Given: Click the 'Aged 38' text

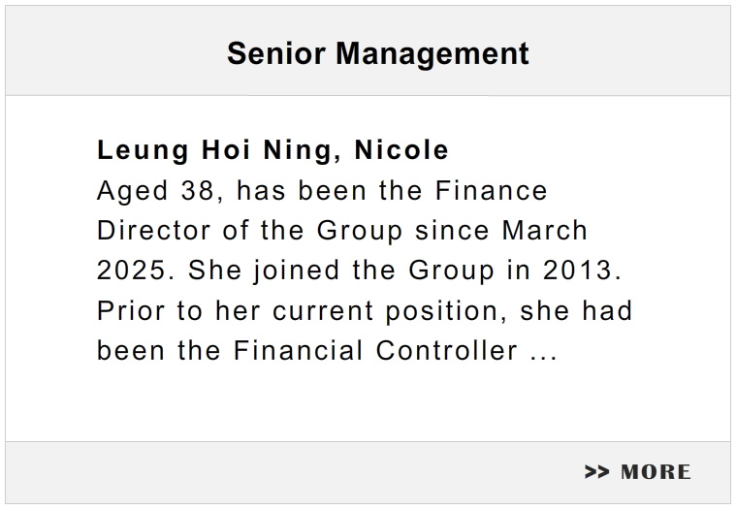Looking at the screenshot, I should 156,191.
